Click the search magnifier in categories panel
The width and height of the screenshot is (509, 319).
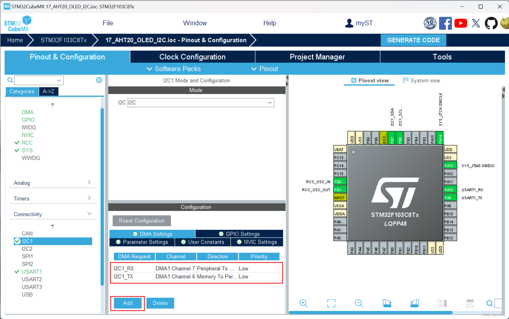tap(10, 80)
